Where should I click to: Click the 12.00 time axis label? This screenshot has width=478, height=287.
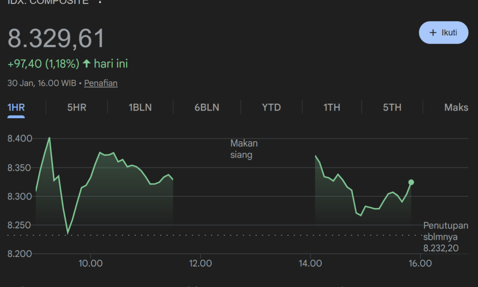coord(200,263)
